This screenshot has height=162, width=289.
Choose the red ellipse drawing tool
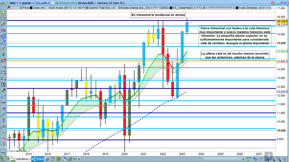click(3, 60)
